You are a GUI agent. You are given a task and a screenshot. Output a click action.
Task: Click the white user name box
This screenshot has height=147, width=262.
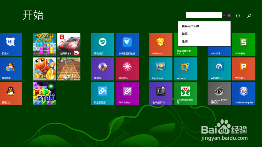[204, 15]
